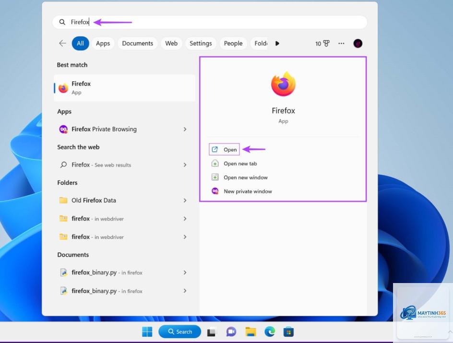Click the taskbar Search button
Image resolution: width=453 pixels, height=343 pixels.
tap(179, 332)
